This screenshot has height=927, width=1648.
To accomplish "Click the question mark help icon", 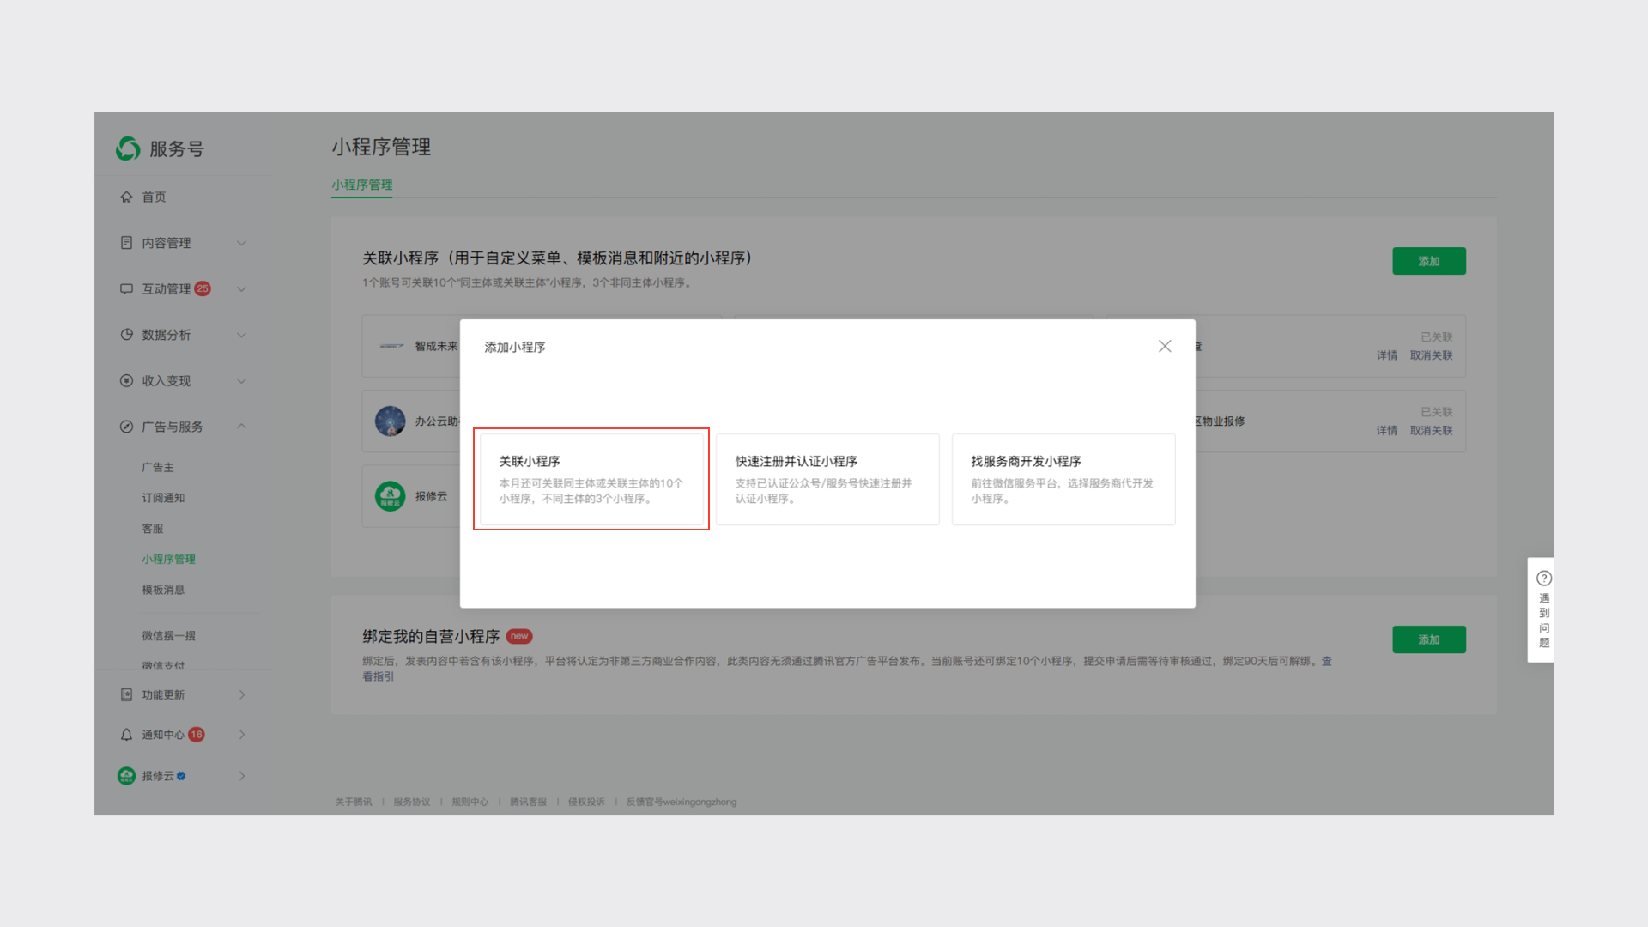I will (x=1543, y=579).
